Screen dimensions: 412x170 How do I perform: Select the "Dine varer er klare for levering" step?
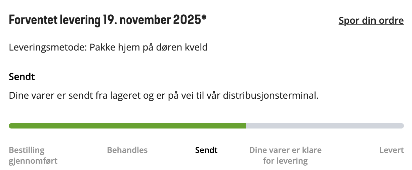285,155
